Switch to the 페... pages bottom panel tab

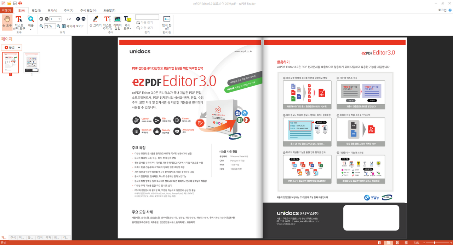click(4, 238)
